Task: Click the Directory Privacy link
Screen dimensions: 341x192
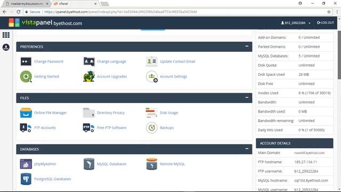Action: pyautogui.click(x=111, y=113)
